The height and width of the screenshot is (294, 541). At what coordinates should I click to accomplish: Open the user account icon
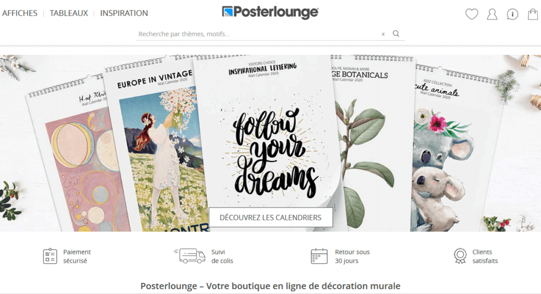click(x=492, y=14)
